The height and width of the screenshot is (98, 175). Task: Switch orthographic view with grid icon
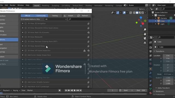click(x=145, y=43)
